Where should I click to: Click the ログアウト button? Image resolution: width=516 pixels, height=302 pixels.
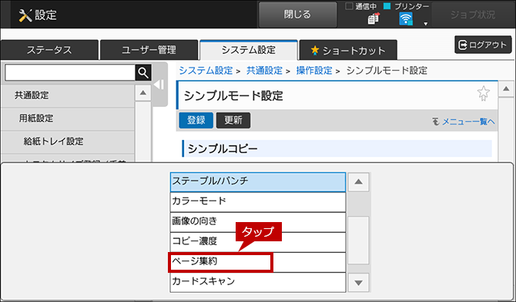[x=483, y=45]
